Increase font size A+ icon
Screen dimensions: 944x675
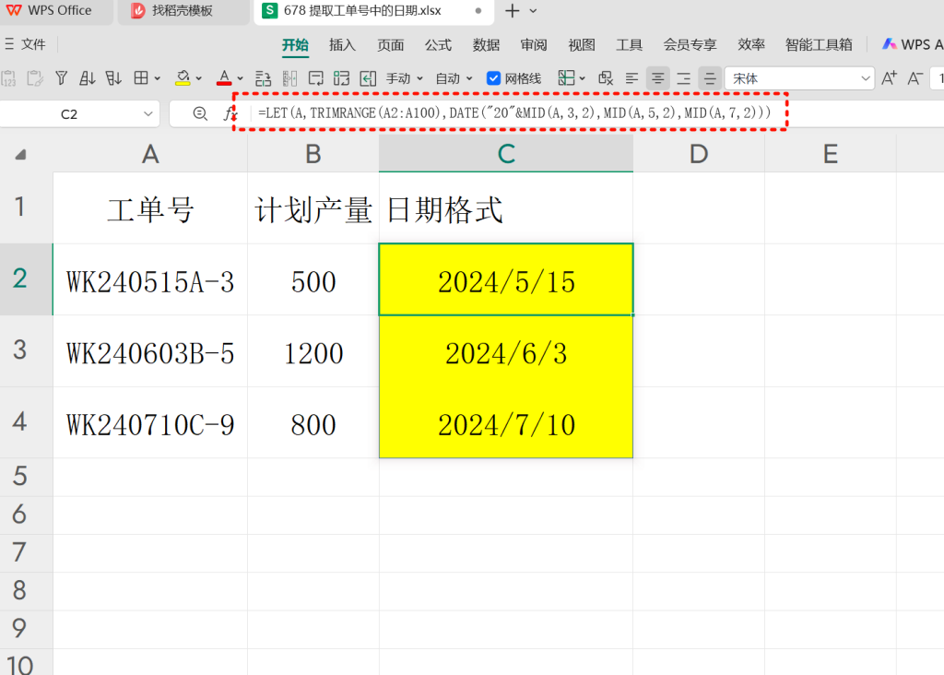(x=890, y=78)
